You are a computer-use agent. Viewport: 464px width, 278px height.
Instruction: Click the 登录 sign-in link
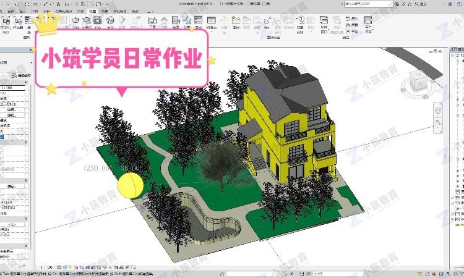click(424, 4)
